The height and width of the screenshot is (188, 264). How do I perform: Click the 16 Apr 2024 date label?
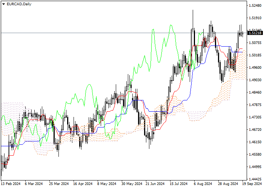click(x=83, y=184)
